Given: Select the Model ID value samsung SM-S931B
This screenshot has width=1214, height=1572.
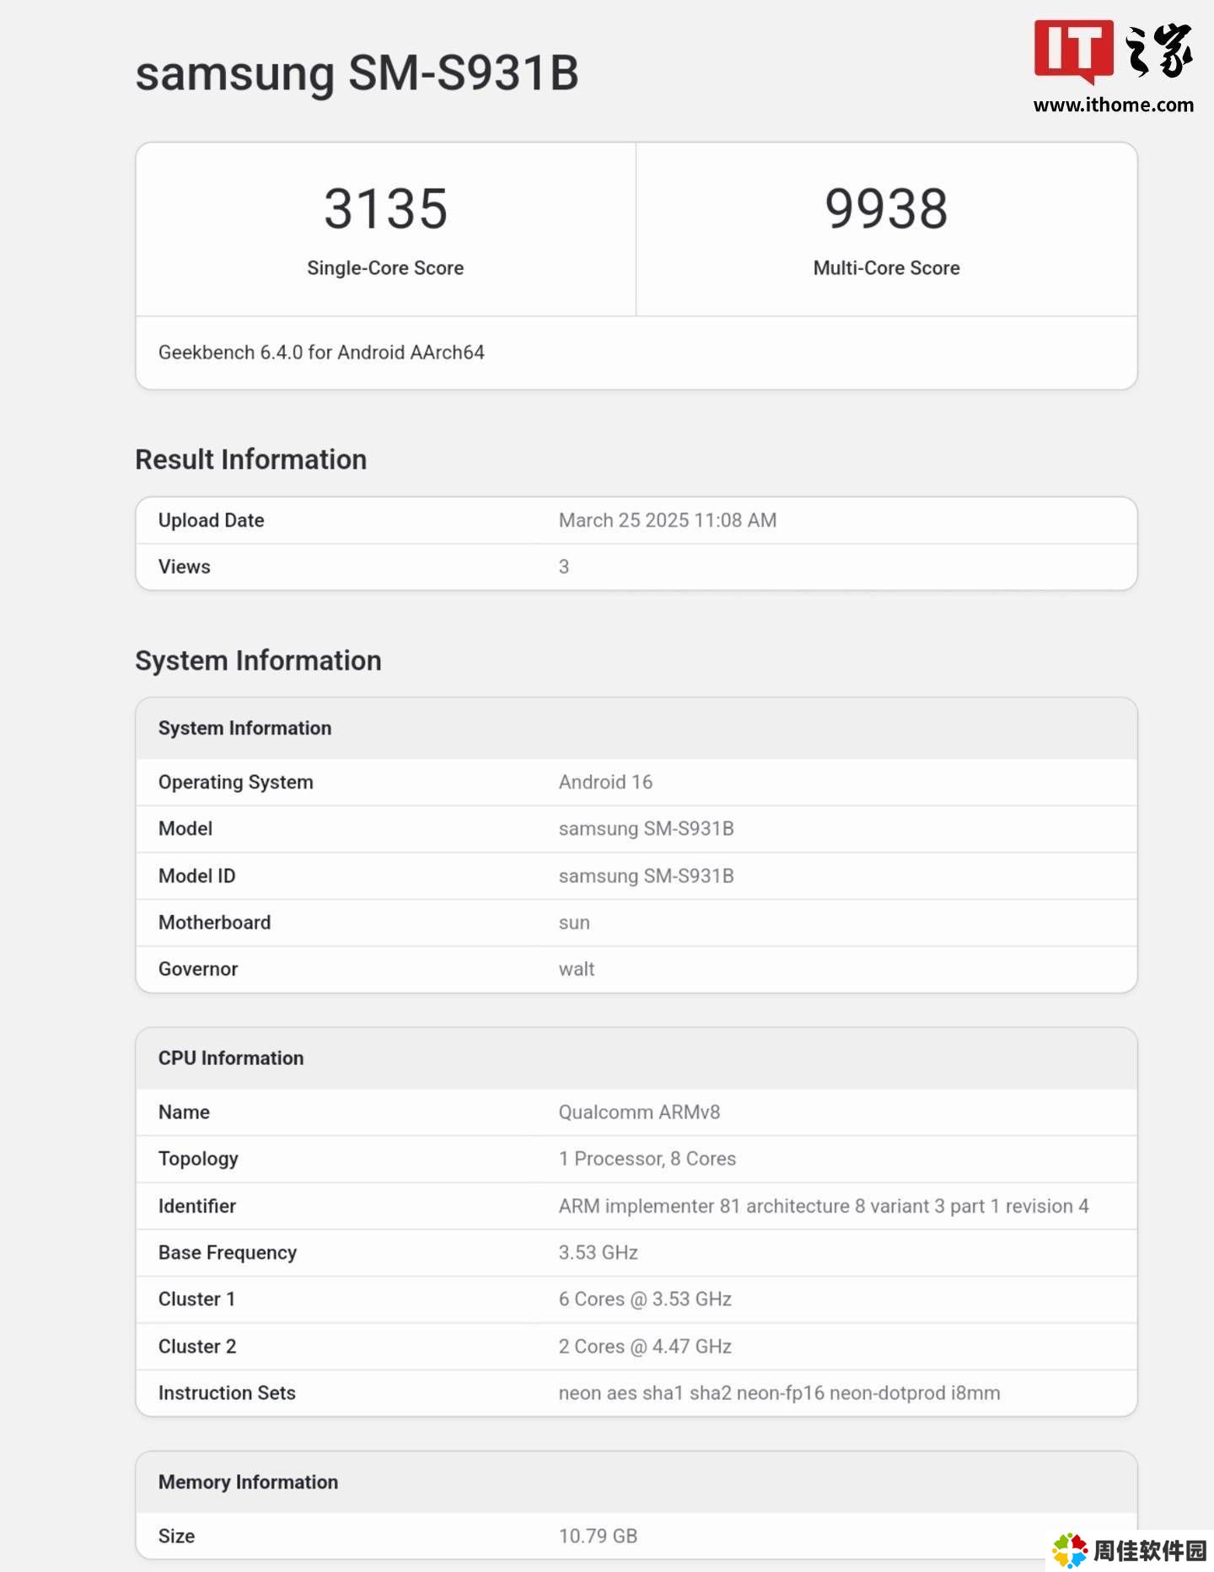Looking at the screenshot, I should pos(647,876).
